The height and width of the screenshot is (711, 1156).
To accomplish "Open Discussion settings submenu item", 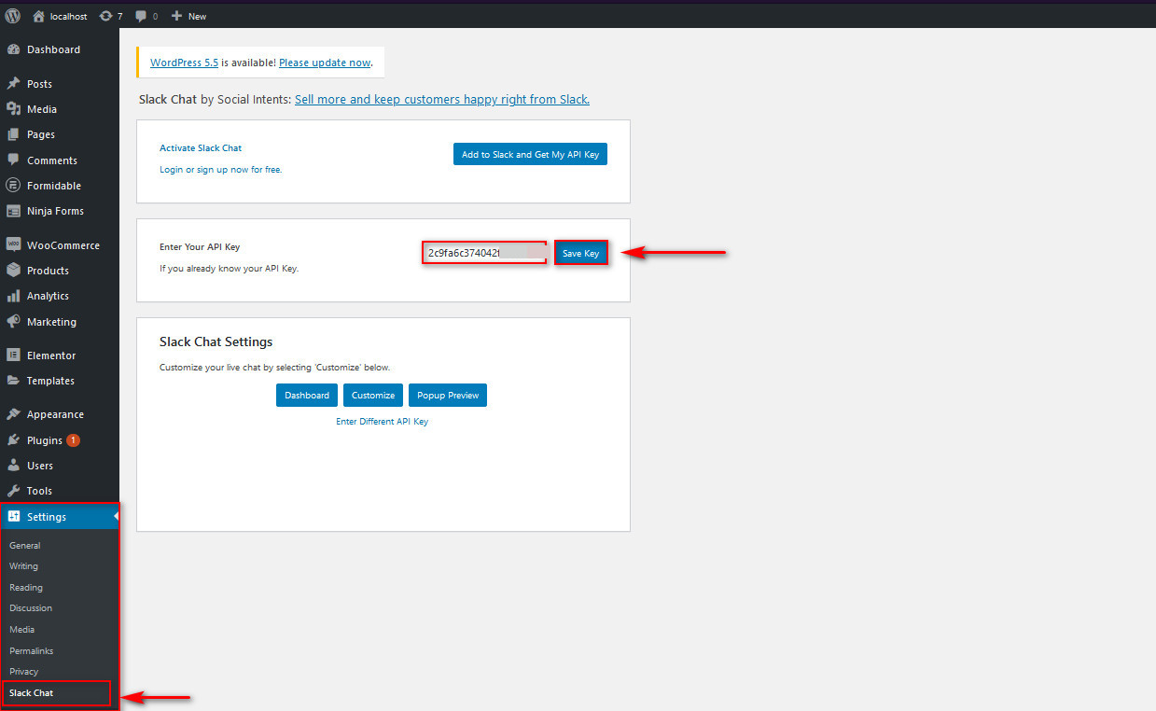I will pyautogui.click(x=31, y=608).
